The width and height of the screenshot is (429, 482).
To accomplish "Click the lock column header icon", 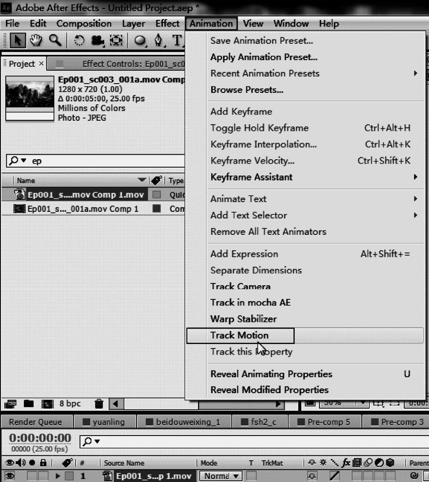I will (43, 463).
